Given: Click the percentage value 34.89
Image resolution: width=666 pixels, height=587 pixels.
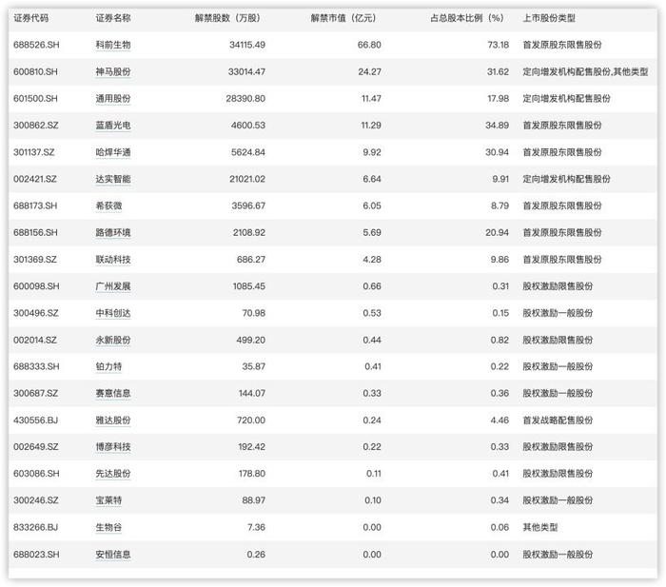Looking at the screenshot, I should coord(498,125).
